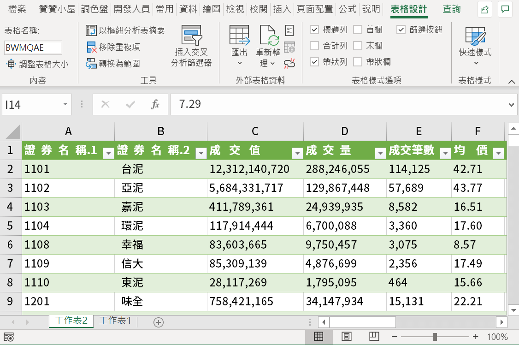Open the 公式 (Formulas) ribbon tab
The width and height of the screenshot is (519, 345).
click(348, 9)
